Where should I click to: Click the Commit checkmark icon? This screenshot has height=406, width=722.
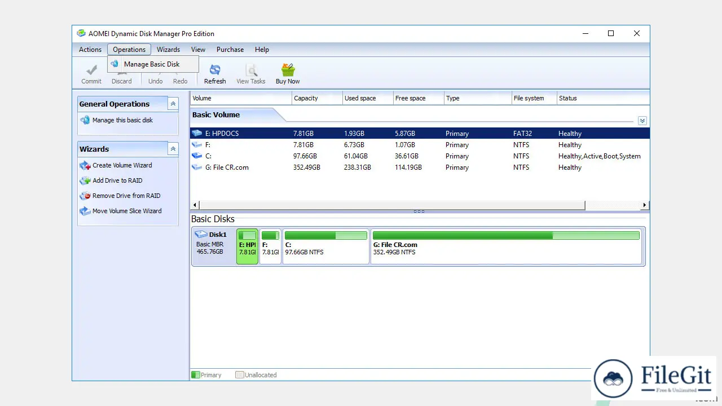[91, 70]
